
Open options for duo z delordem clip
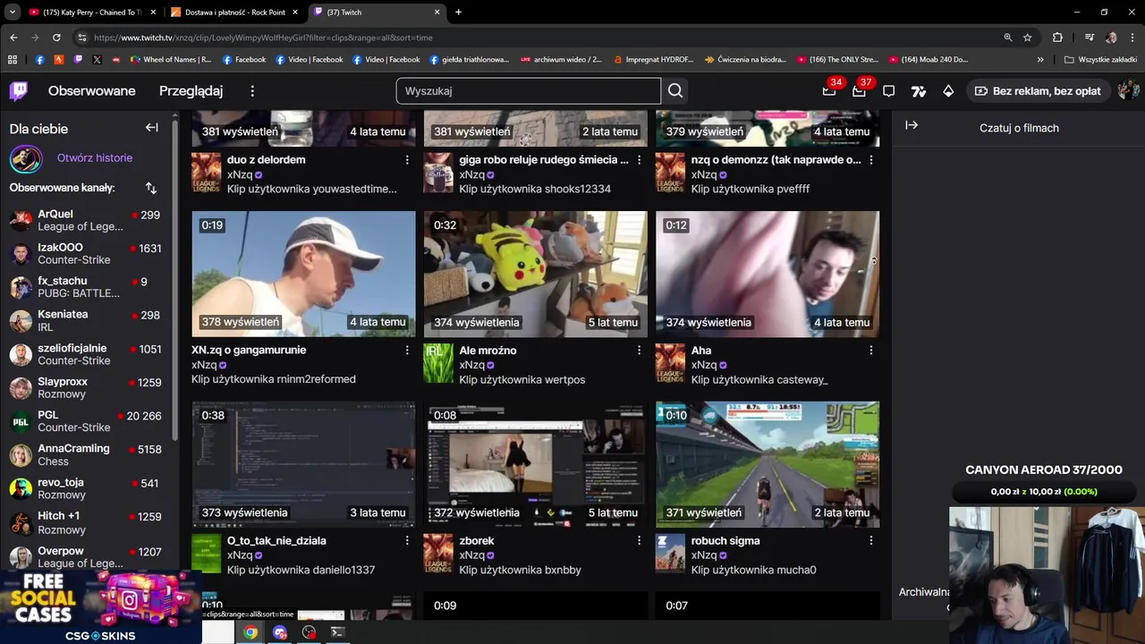(407, 160)
